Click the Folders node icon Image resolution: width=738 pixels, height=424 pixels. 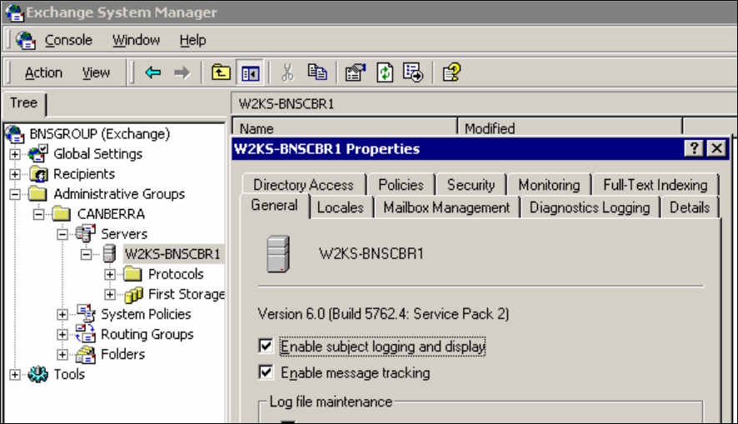86,354
